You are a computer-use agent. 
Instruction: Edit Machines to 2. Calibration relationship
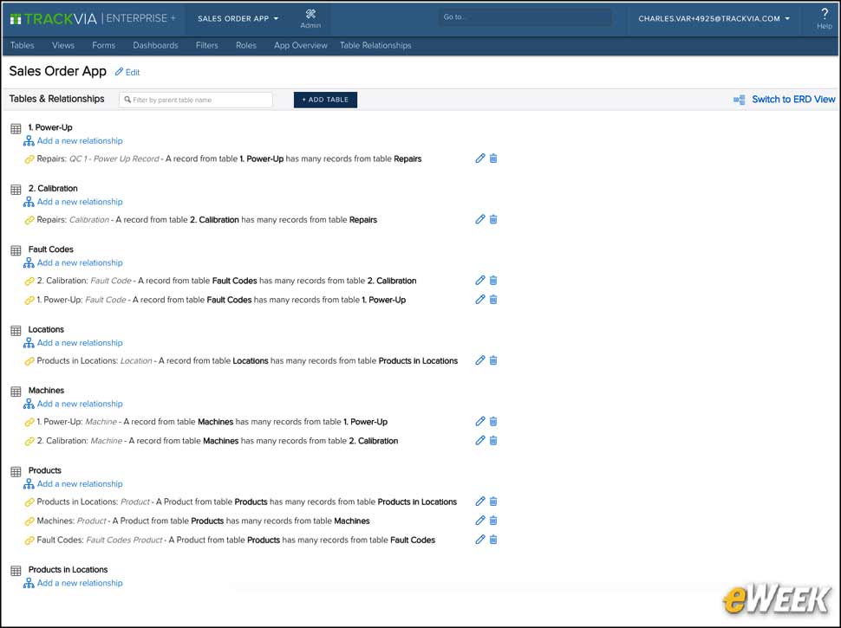(480, 440)
